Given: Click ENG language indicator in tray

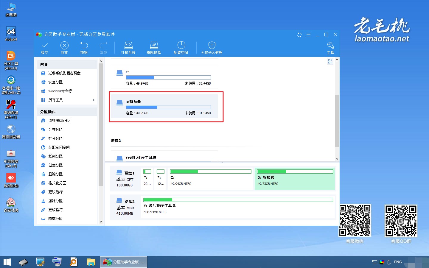Looking at the screenshot, I should pos(398,262).
